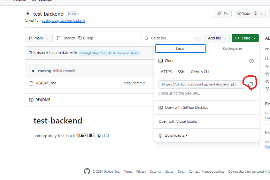This screenshot has width=270, height=180.
Task: Open the Manage cookies footer link
Action: coord(213,172)
